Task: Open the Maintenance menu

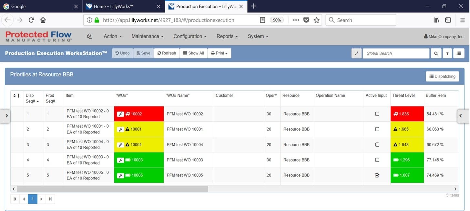Action: pos(147,36)
